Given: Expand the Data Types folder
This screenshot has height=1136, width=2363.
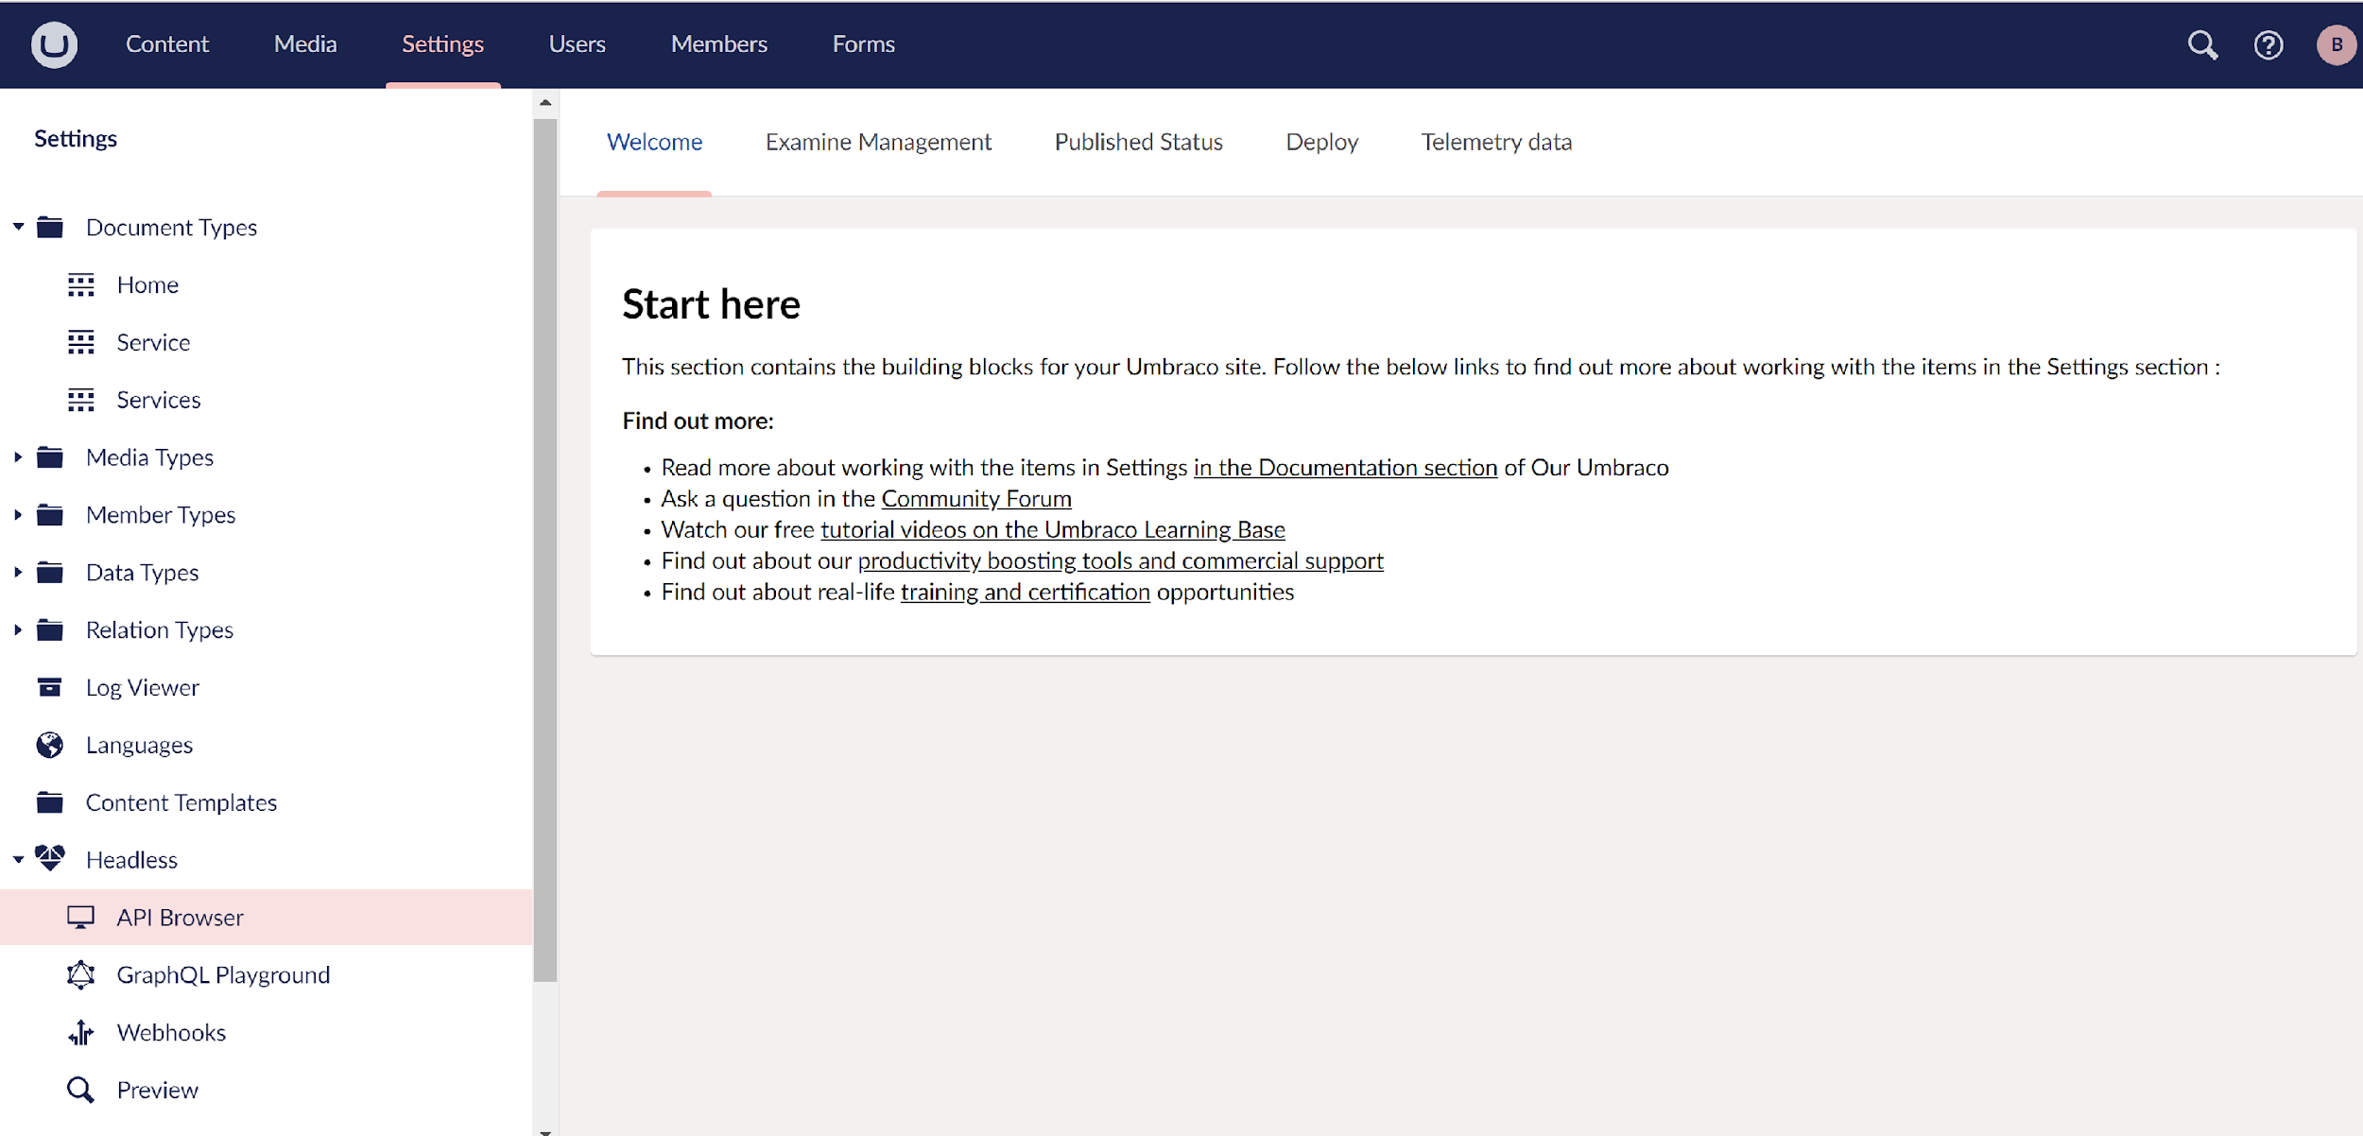Looking at the screenshot, I should click(18, 572).
